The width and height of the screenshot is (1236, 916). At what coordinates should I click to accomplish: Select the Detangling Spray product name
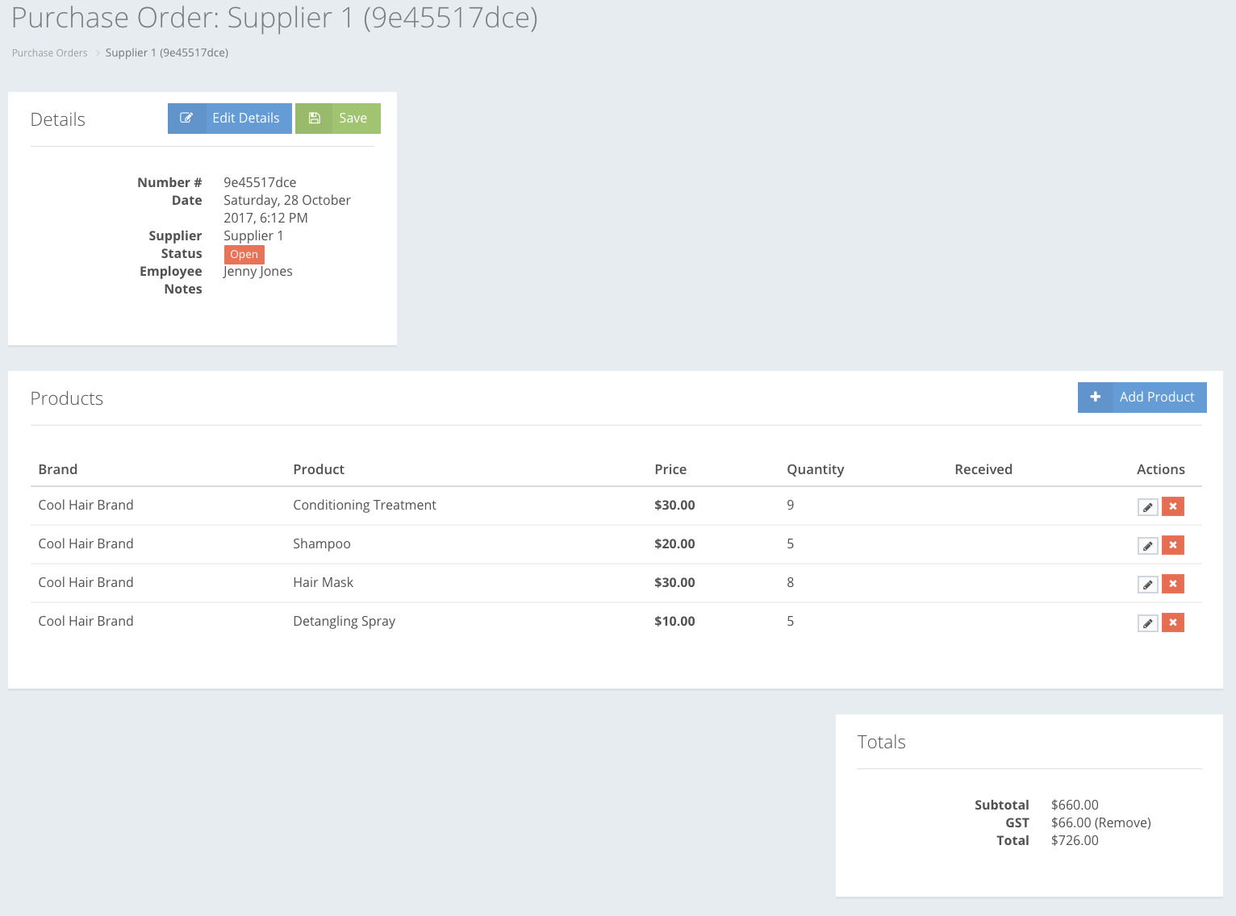point(344,621)
